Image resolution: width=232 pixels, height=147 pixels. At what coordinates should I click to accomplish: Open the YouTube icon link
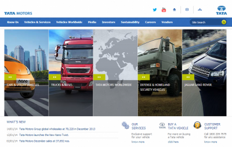pyautogui.click(x=164, y=10)
